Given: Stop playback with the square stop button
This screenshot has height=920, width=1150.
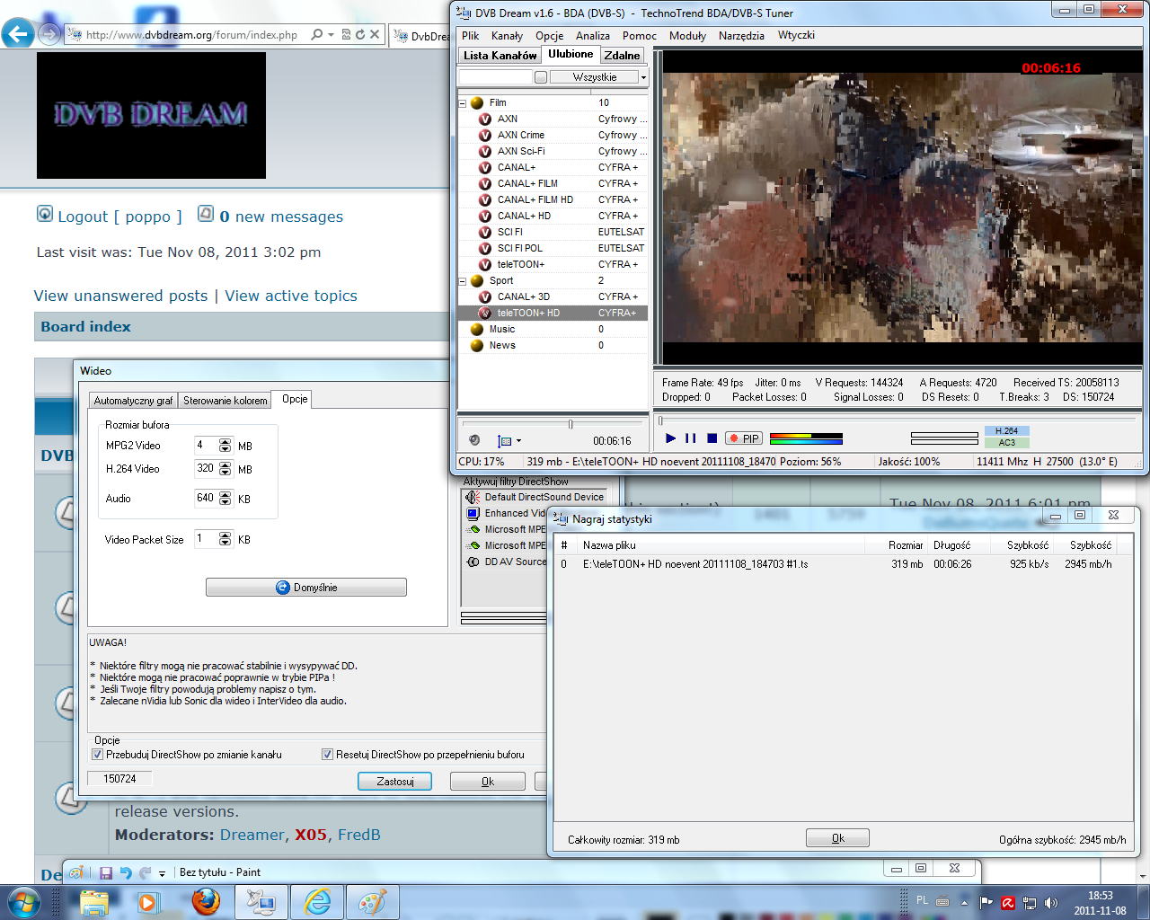Looking at the screenshot, I should [x=712, y=438].
